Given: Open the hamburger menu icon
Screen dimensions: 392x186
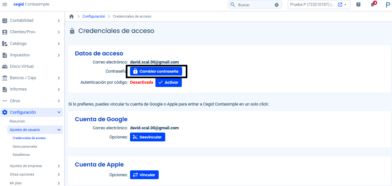Looking at the screenshot, I should (x=5, y=5).
